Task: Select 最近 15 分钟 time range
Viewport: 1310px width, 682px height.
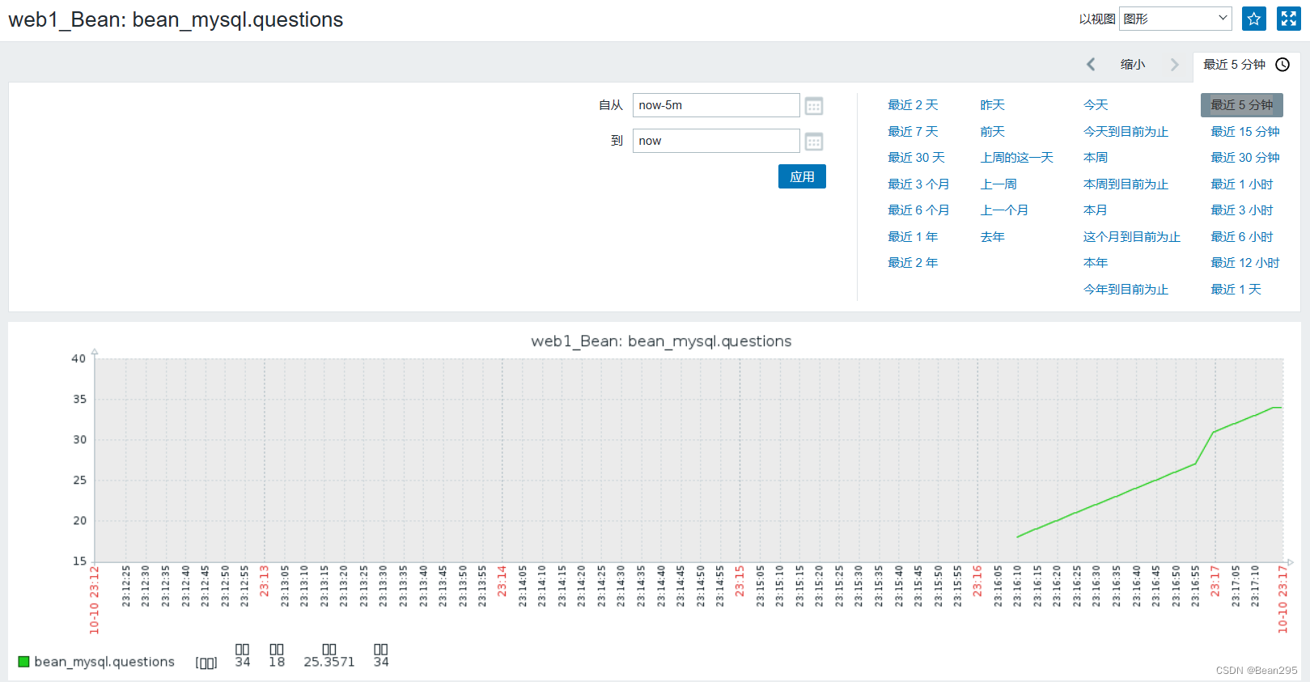Action: tap(1245, 132)
